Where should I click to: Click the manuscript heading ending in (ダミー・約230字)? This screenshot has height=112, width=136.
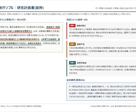[13, 20]
